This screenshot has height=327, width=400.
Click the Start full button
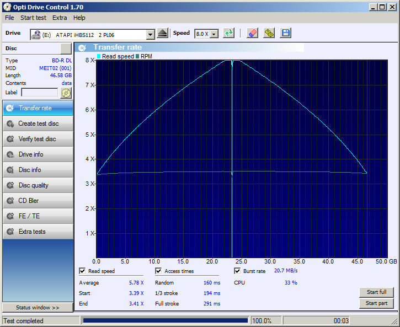pos(376,292)
